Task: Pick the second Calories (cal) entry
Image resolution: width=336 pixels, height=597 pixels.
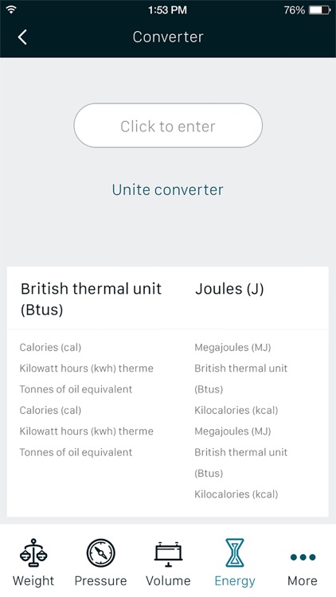Action: coord(50,410)
